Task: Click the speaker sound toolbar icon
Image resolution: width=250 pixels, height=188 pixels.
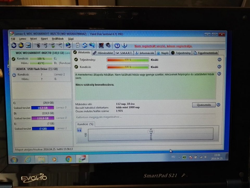Action: pyautogui.click(x=108, y=45)
